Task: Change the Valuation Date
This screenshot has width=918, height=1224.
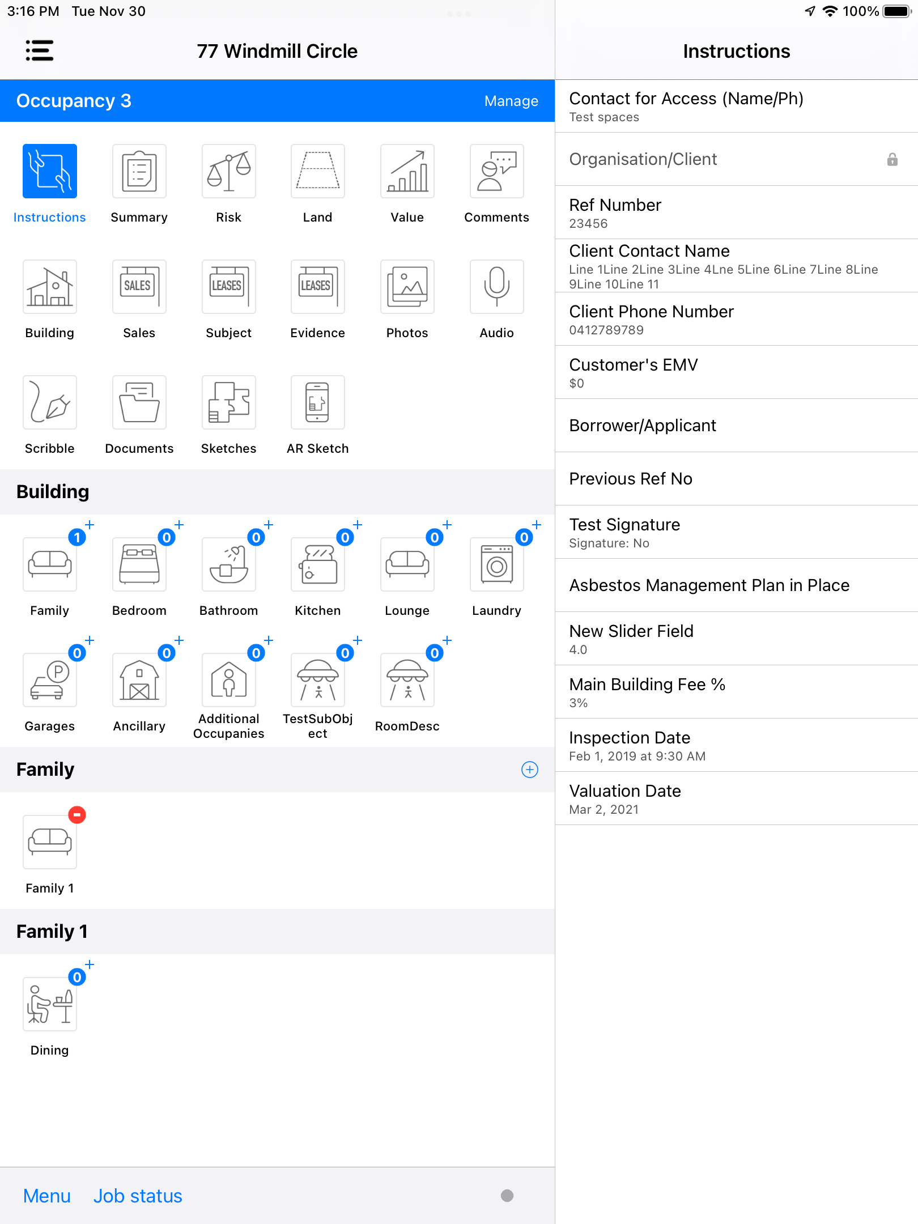Action: coord(737,798)
